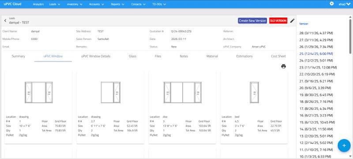Expand the Inventory menu
The image size is (353, 159).
point(75,4)
